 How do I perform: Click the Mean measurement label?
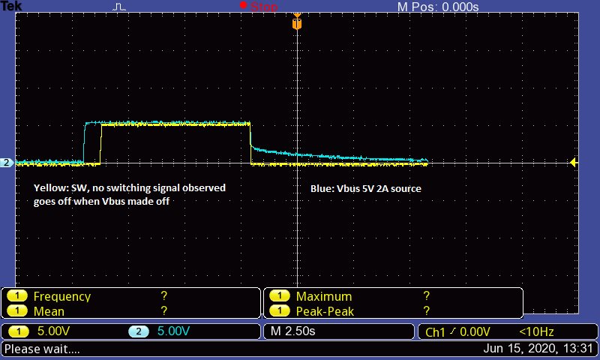tap(49, 311)
